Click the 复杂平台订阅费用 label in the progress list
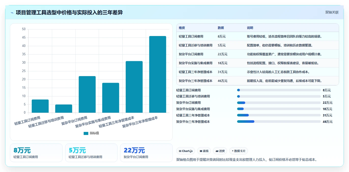 pos(188,103)
